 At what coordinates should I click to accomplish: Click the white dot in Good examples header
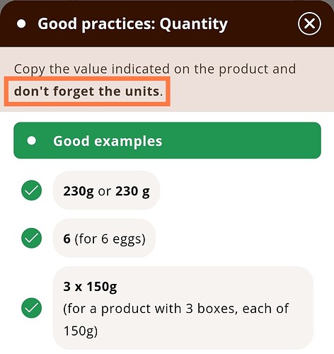pos(32,141)
